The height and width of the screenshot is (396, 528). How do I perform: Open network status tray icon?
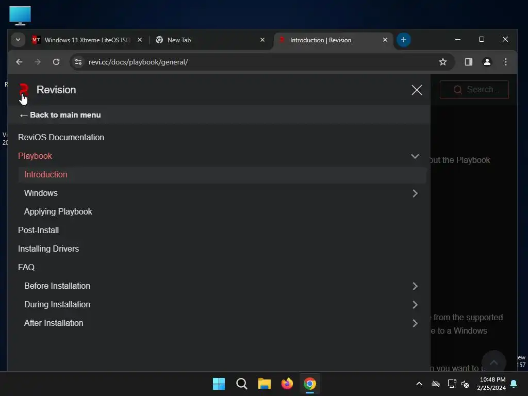tap(452, 384)
